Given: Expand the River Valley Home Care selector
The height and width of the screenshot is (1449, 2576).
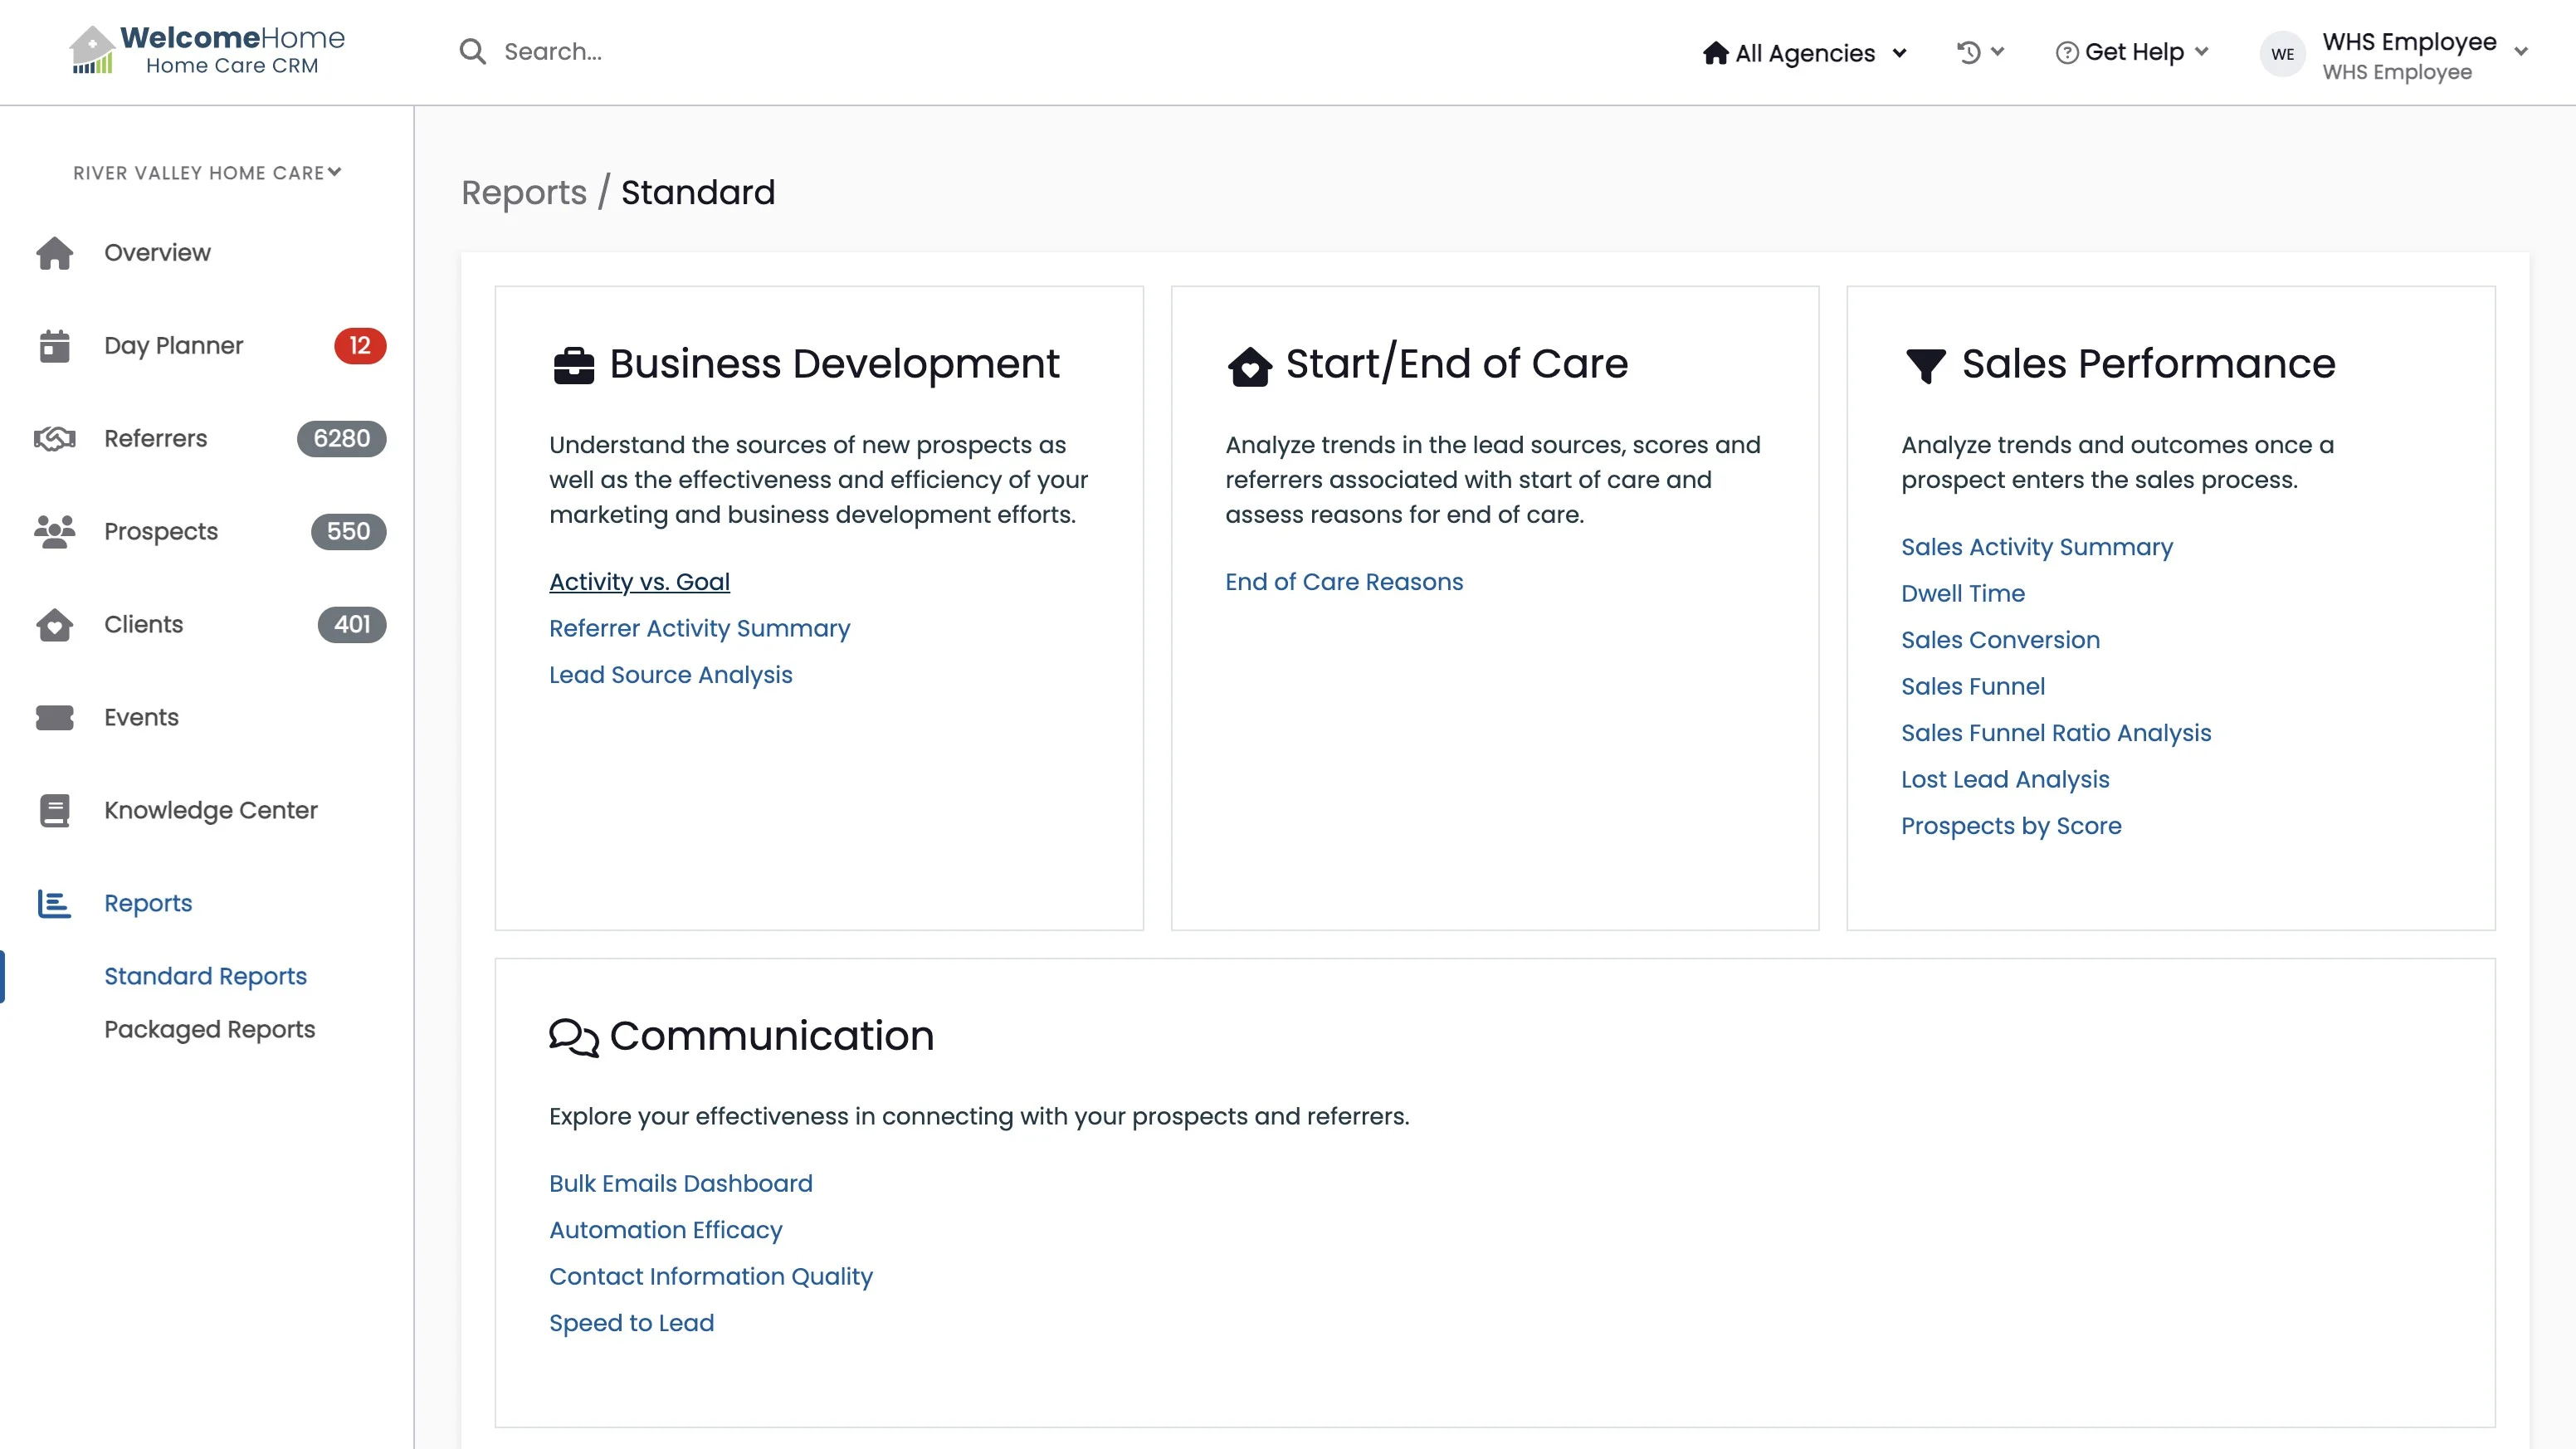Looking at the screenshot, I should 207,173.
